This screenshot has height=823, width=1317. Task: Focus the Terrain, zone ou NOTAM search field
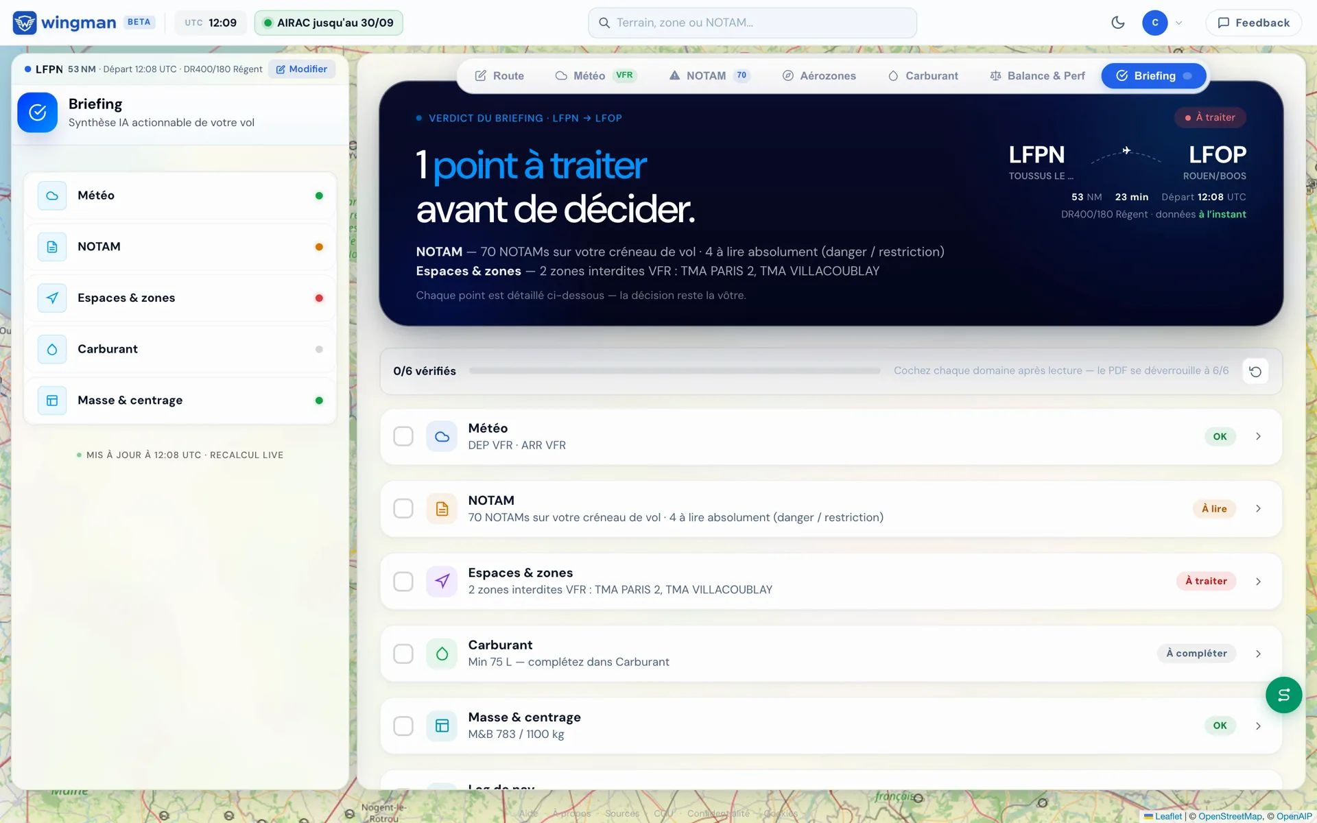[x=752, y=23]
